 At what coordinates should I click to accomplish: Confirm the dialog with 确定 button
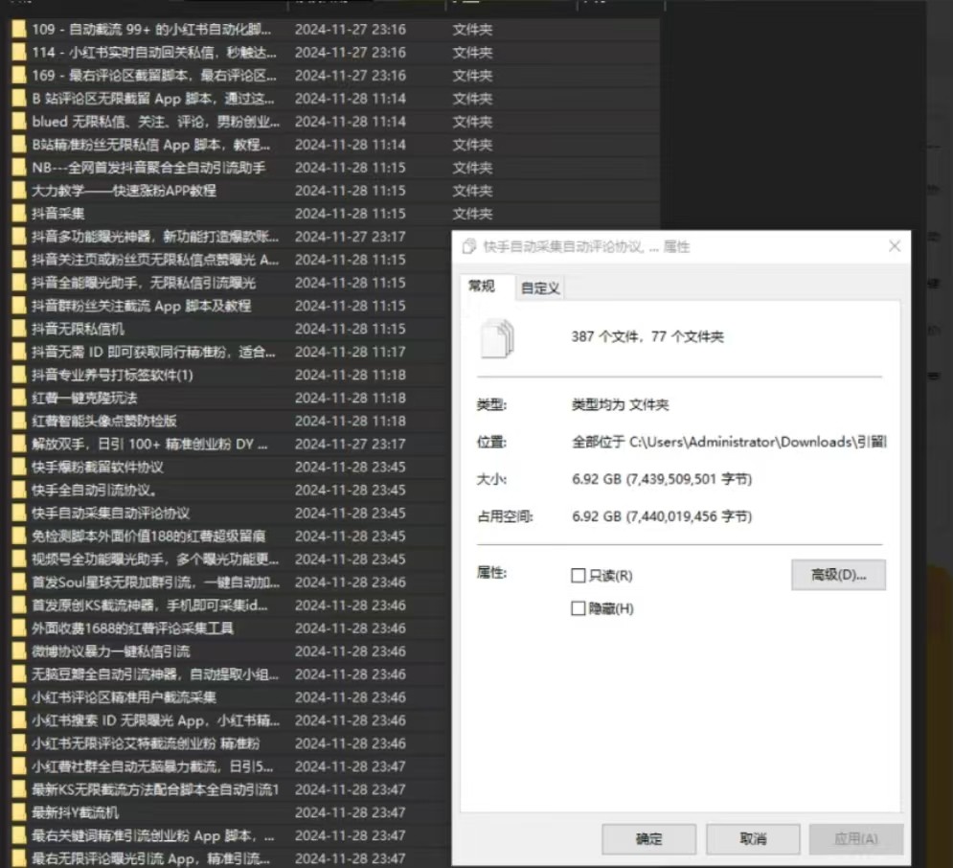[648, 838]
